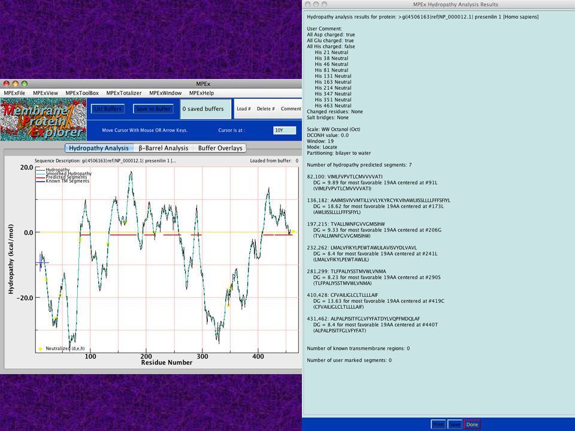
Task: Click the 'Partitioning: bilayer to water' line
Action: (339, 153)
